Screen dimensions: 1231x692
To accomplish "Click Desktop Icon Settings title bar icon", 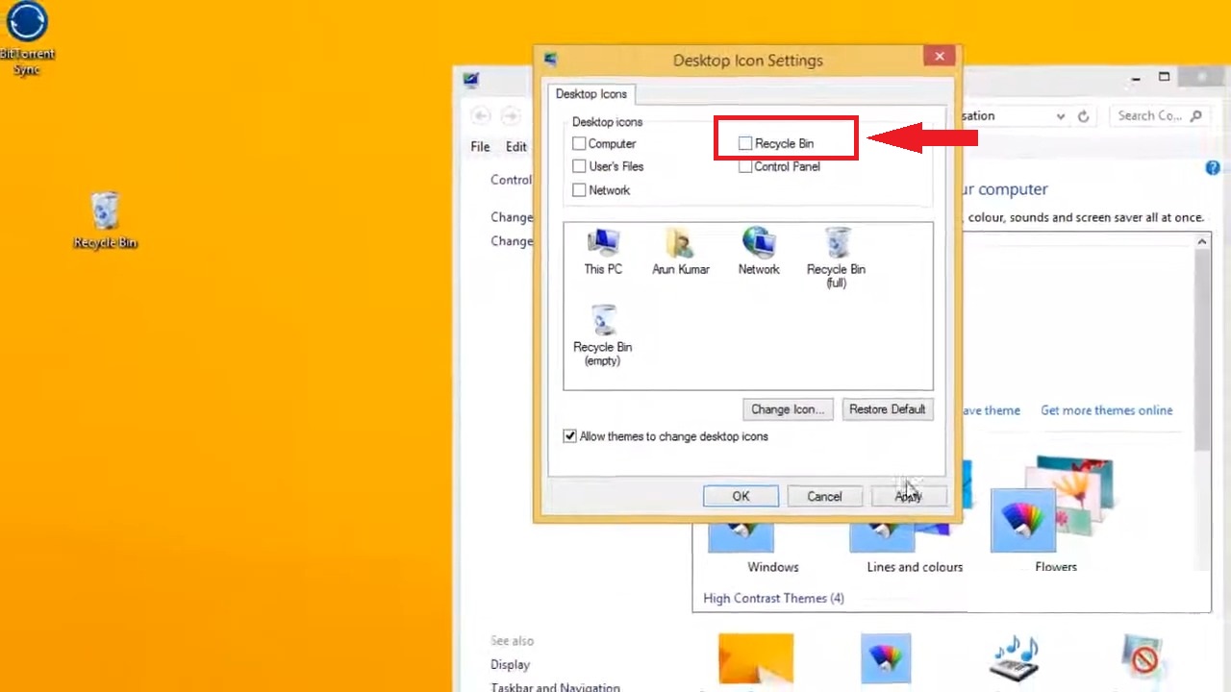I will pyautogui.click(x=550, y=60).
